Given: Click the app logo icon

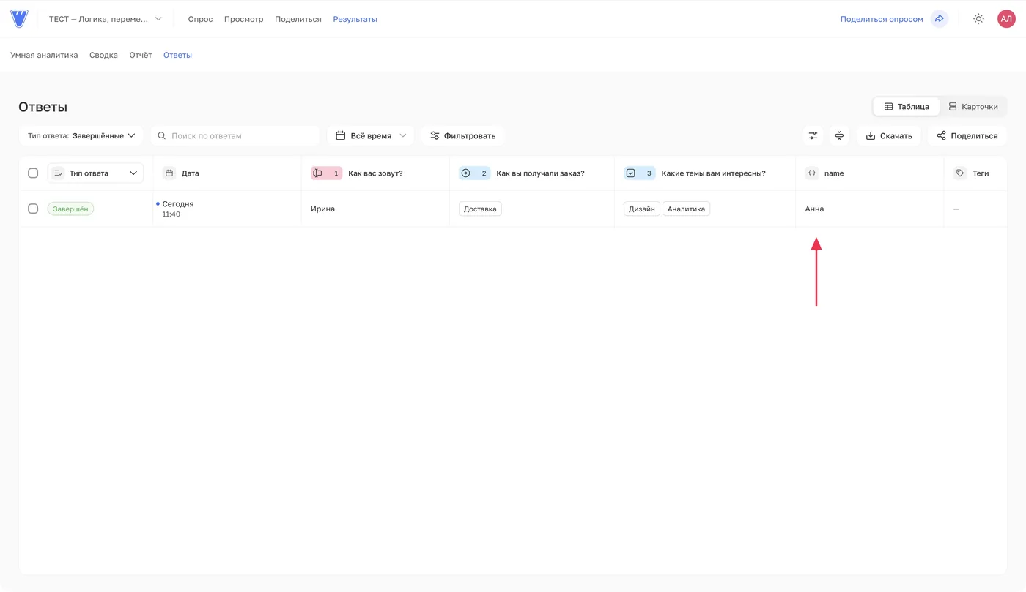Looking at the screenshot, I should tap(19, 18).
